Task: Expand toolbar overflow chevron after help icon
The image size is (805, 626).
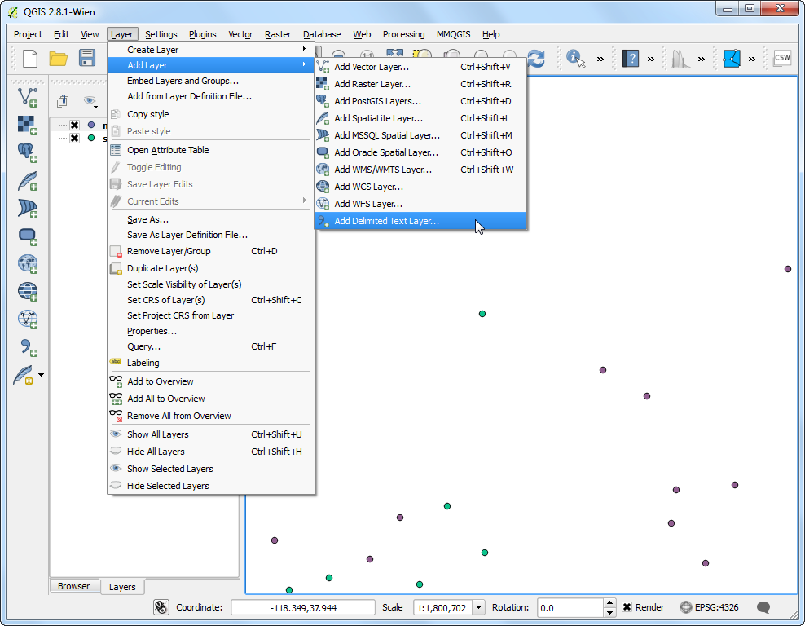Action: [650, 59]
